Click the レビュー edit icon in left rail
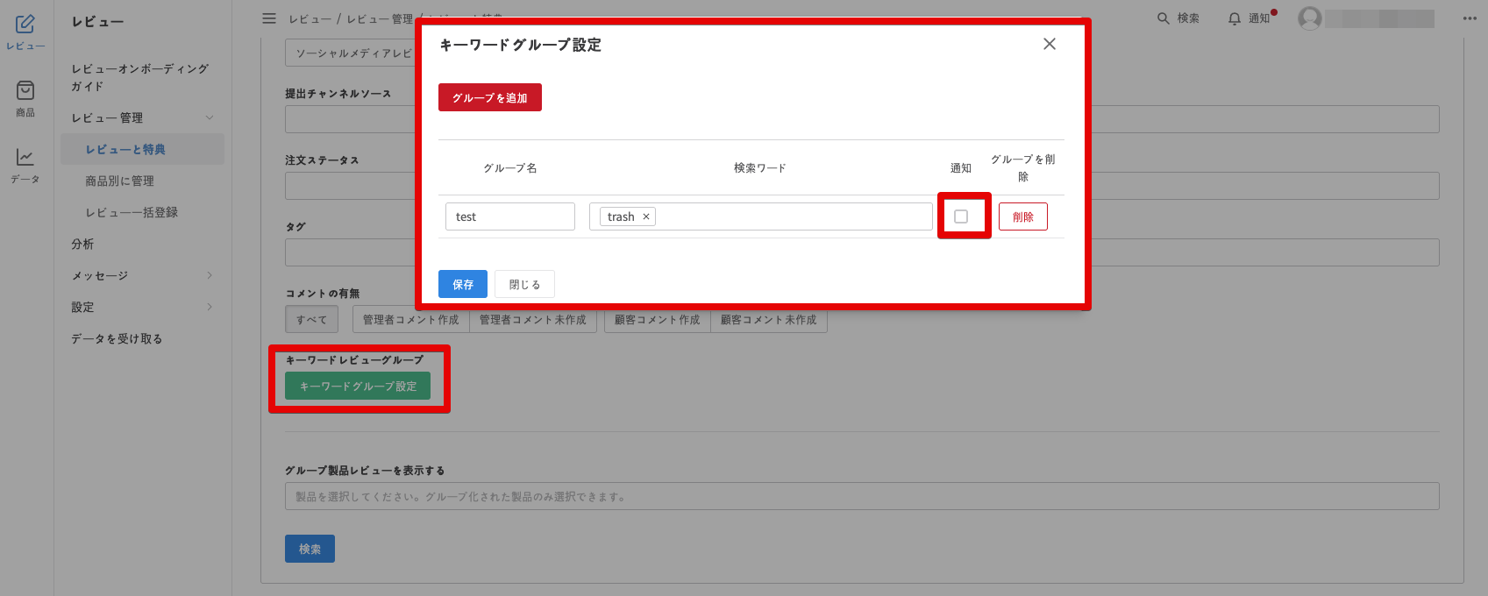The width and height of the screenshot is (1488, 596). click(25, 25)
